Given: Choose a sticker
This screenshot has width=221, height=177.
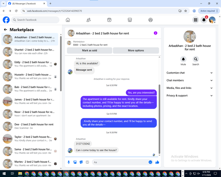Looking at the screenshot, I should (x=81, y=162).
